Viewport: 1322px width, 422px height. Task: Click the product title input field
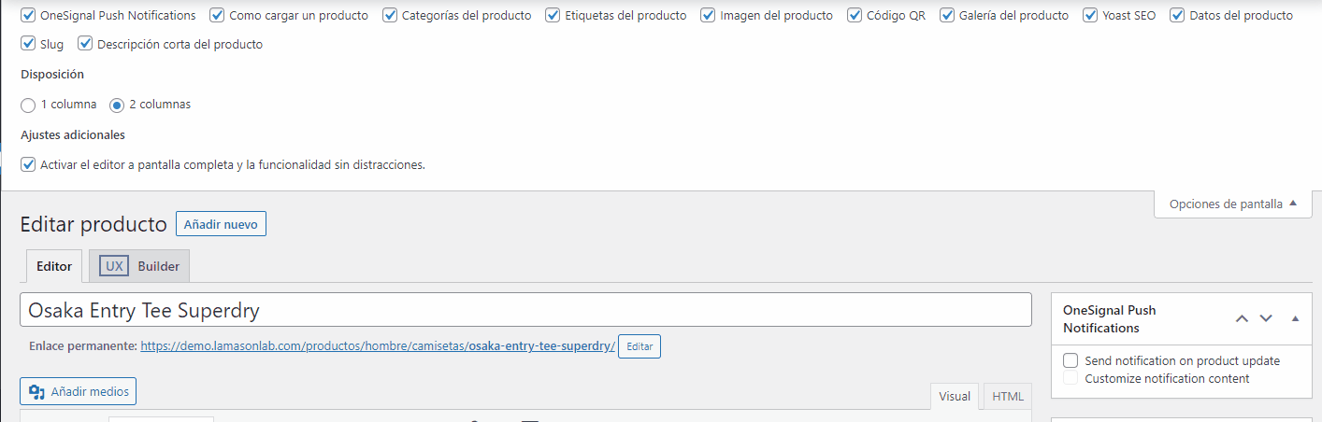click(x=524, y=310)
